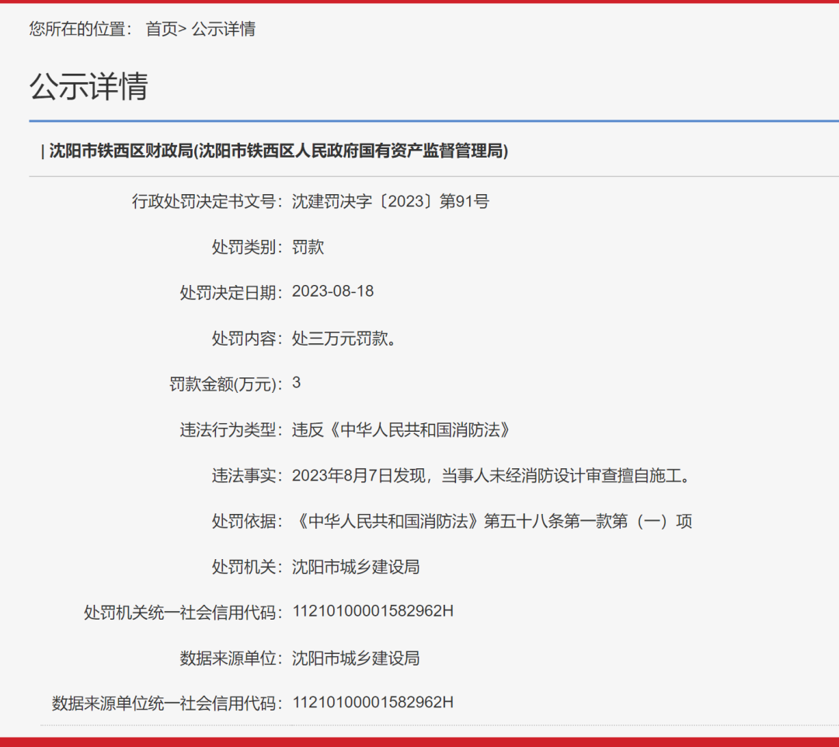Select the 沈阳市铁西区财政局 entity title
839x747 pixels.
click(x=278, y=151)
